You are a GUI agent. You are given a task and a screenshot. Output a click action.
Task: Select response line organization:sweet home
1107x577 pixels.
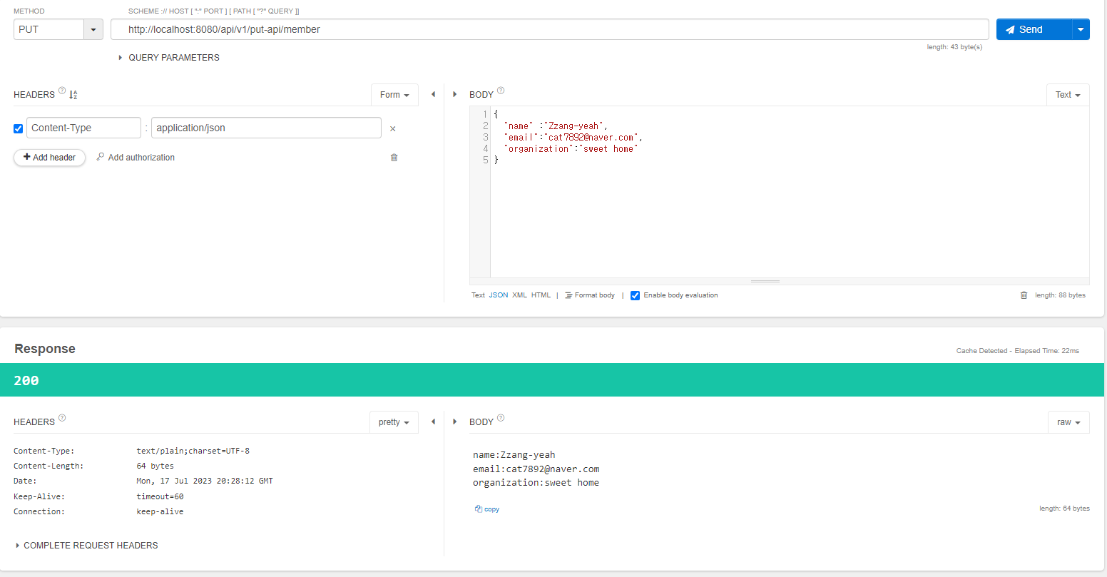point(536,483)
